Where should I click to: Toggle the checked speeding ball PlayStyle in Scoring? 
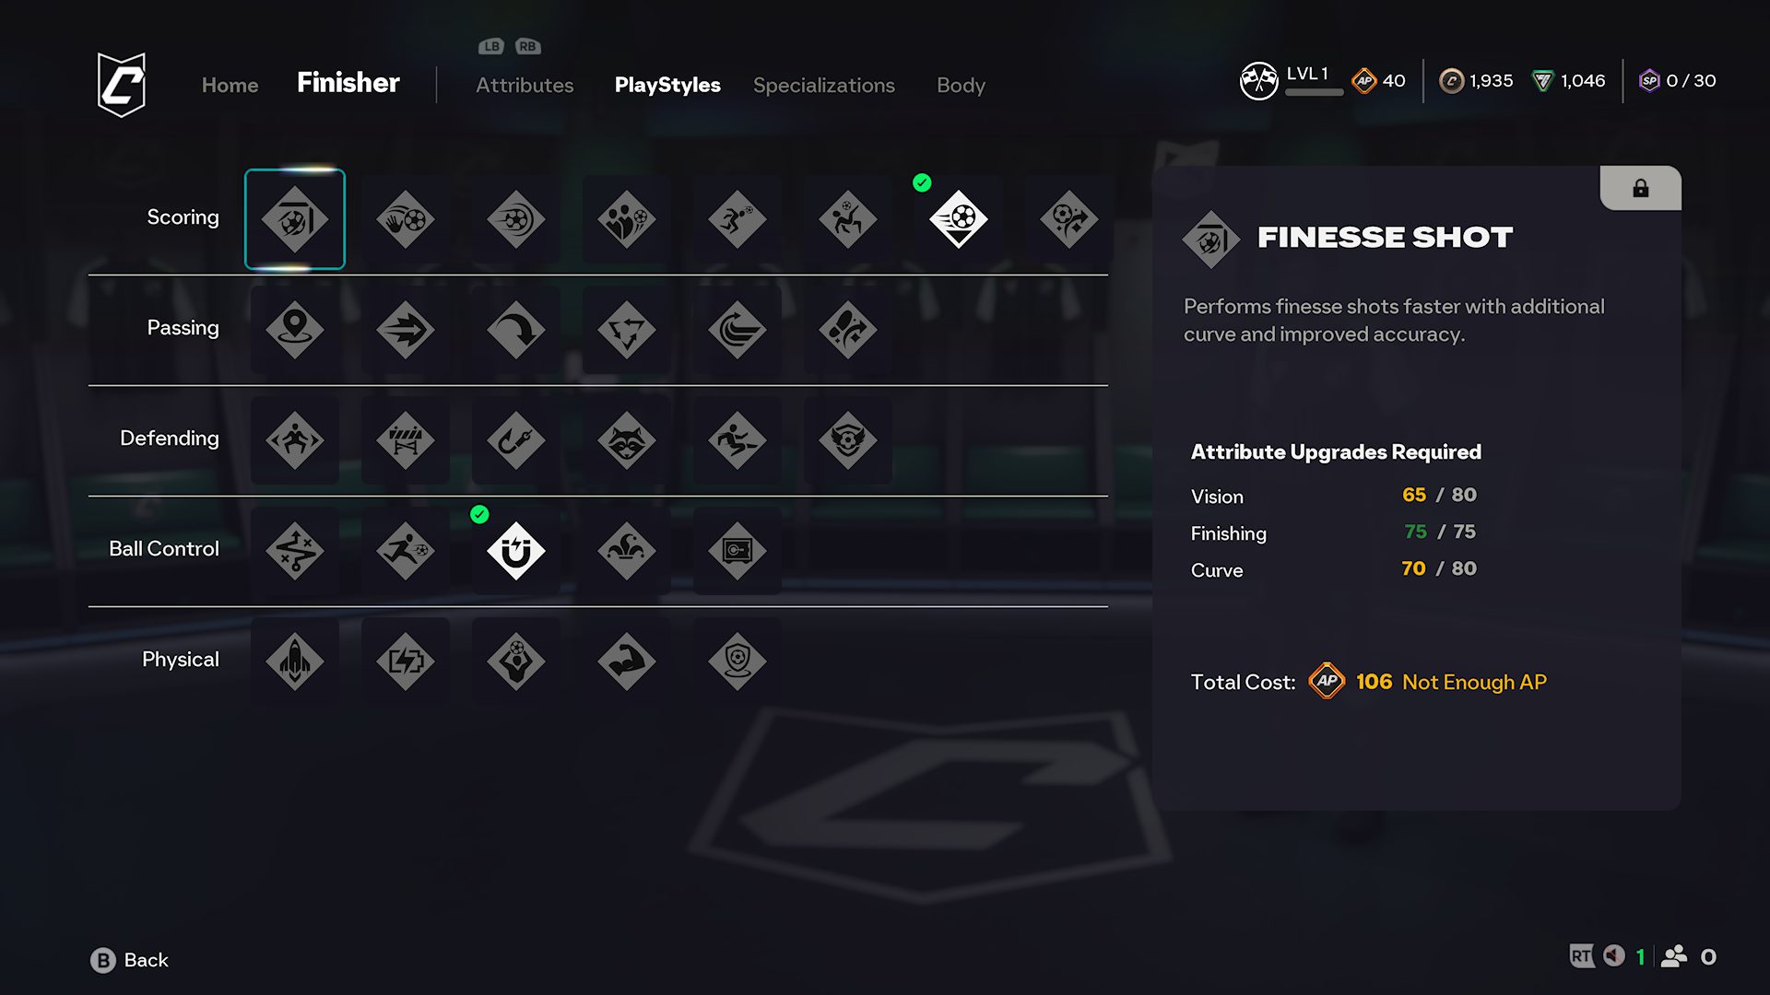pyautogui.click(x=959, y=219)
